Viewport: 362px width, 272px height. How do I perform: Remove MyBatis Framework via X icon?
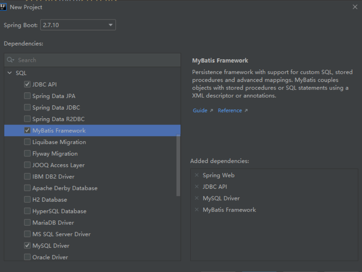197,210
